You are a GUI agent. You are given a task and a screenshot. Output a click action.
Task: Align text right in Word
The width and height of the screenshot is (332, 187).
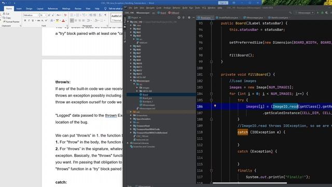click(79, 20)
